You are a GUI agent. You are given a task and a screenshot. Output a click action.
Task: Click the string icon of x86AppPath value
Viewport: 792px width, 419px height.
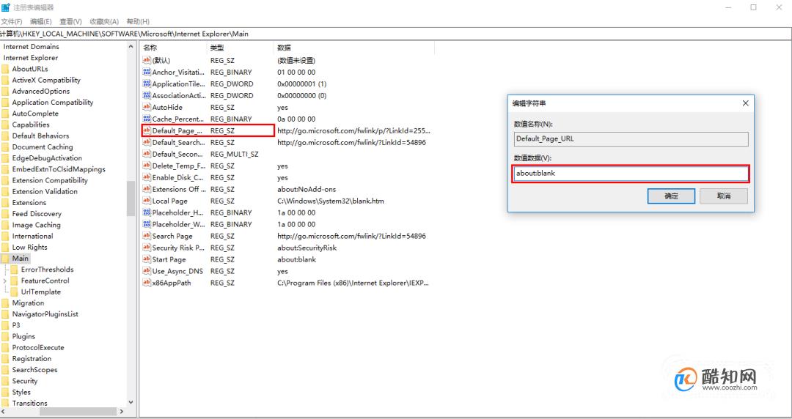pyautogui.click(x=147, y=283)
